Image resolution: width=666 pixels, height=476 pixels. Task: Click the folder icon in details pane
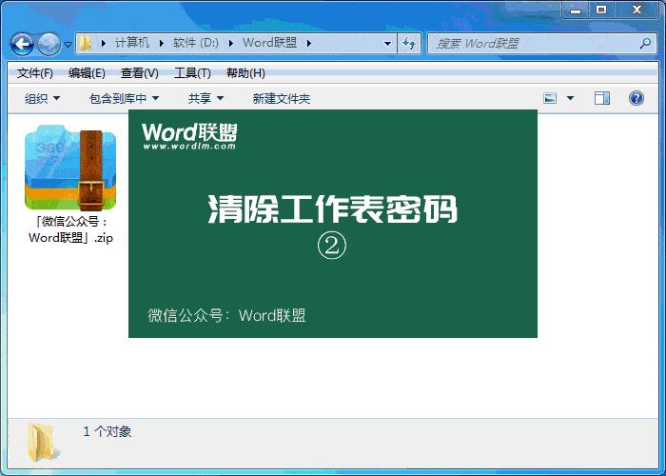43,442
